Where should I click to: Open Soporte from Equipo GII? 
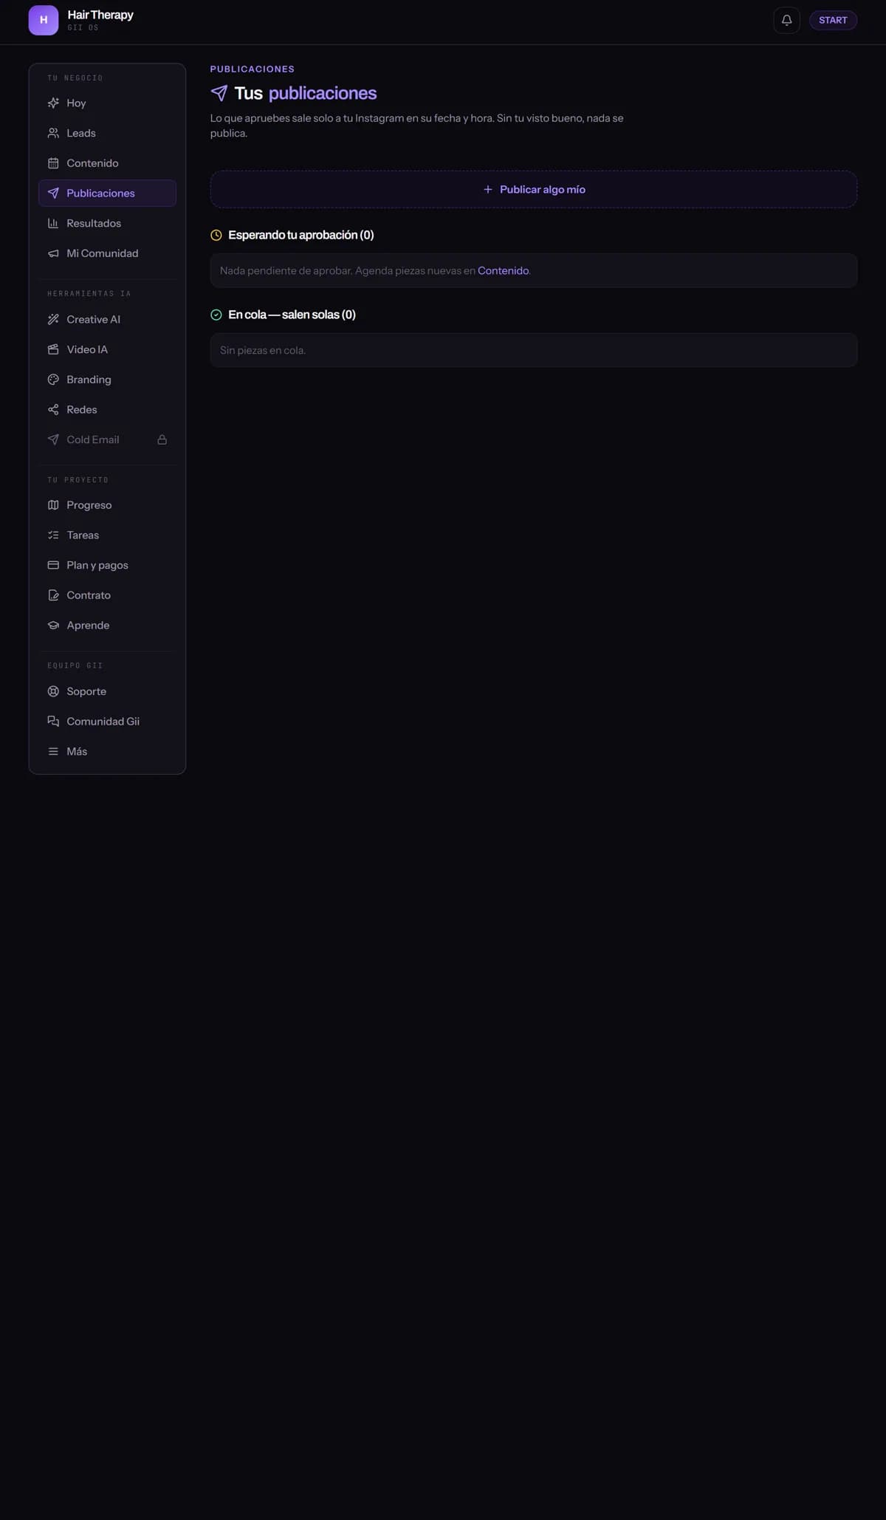(107, 691)
